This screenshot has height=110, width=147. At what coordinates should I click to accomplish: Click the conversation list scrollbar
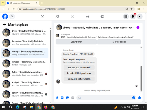tap(51, 46)
